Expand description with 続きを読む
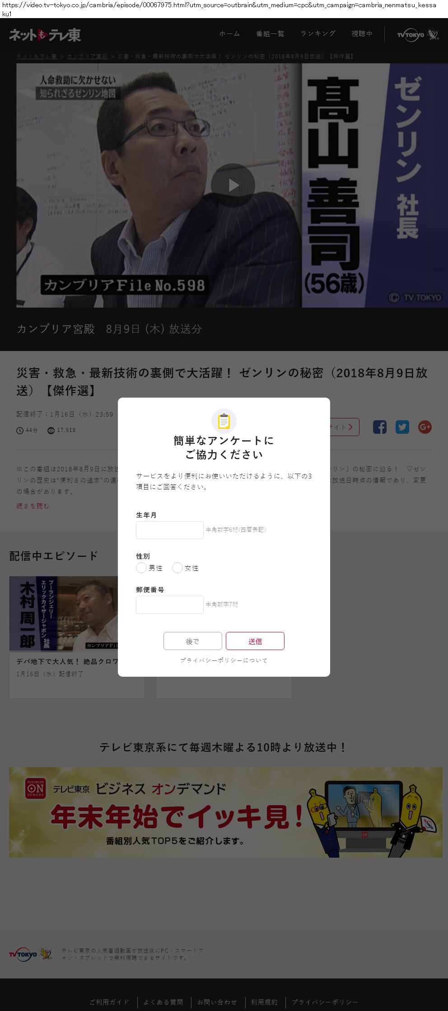Image resolution: width=448 pixels, height=1011 pixels. (33, 506)
